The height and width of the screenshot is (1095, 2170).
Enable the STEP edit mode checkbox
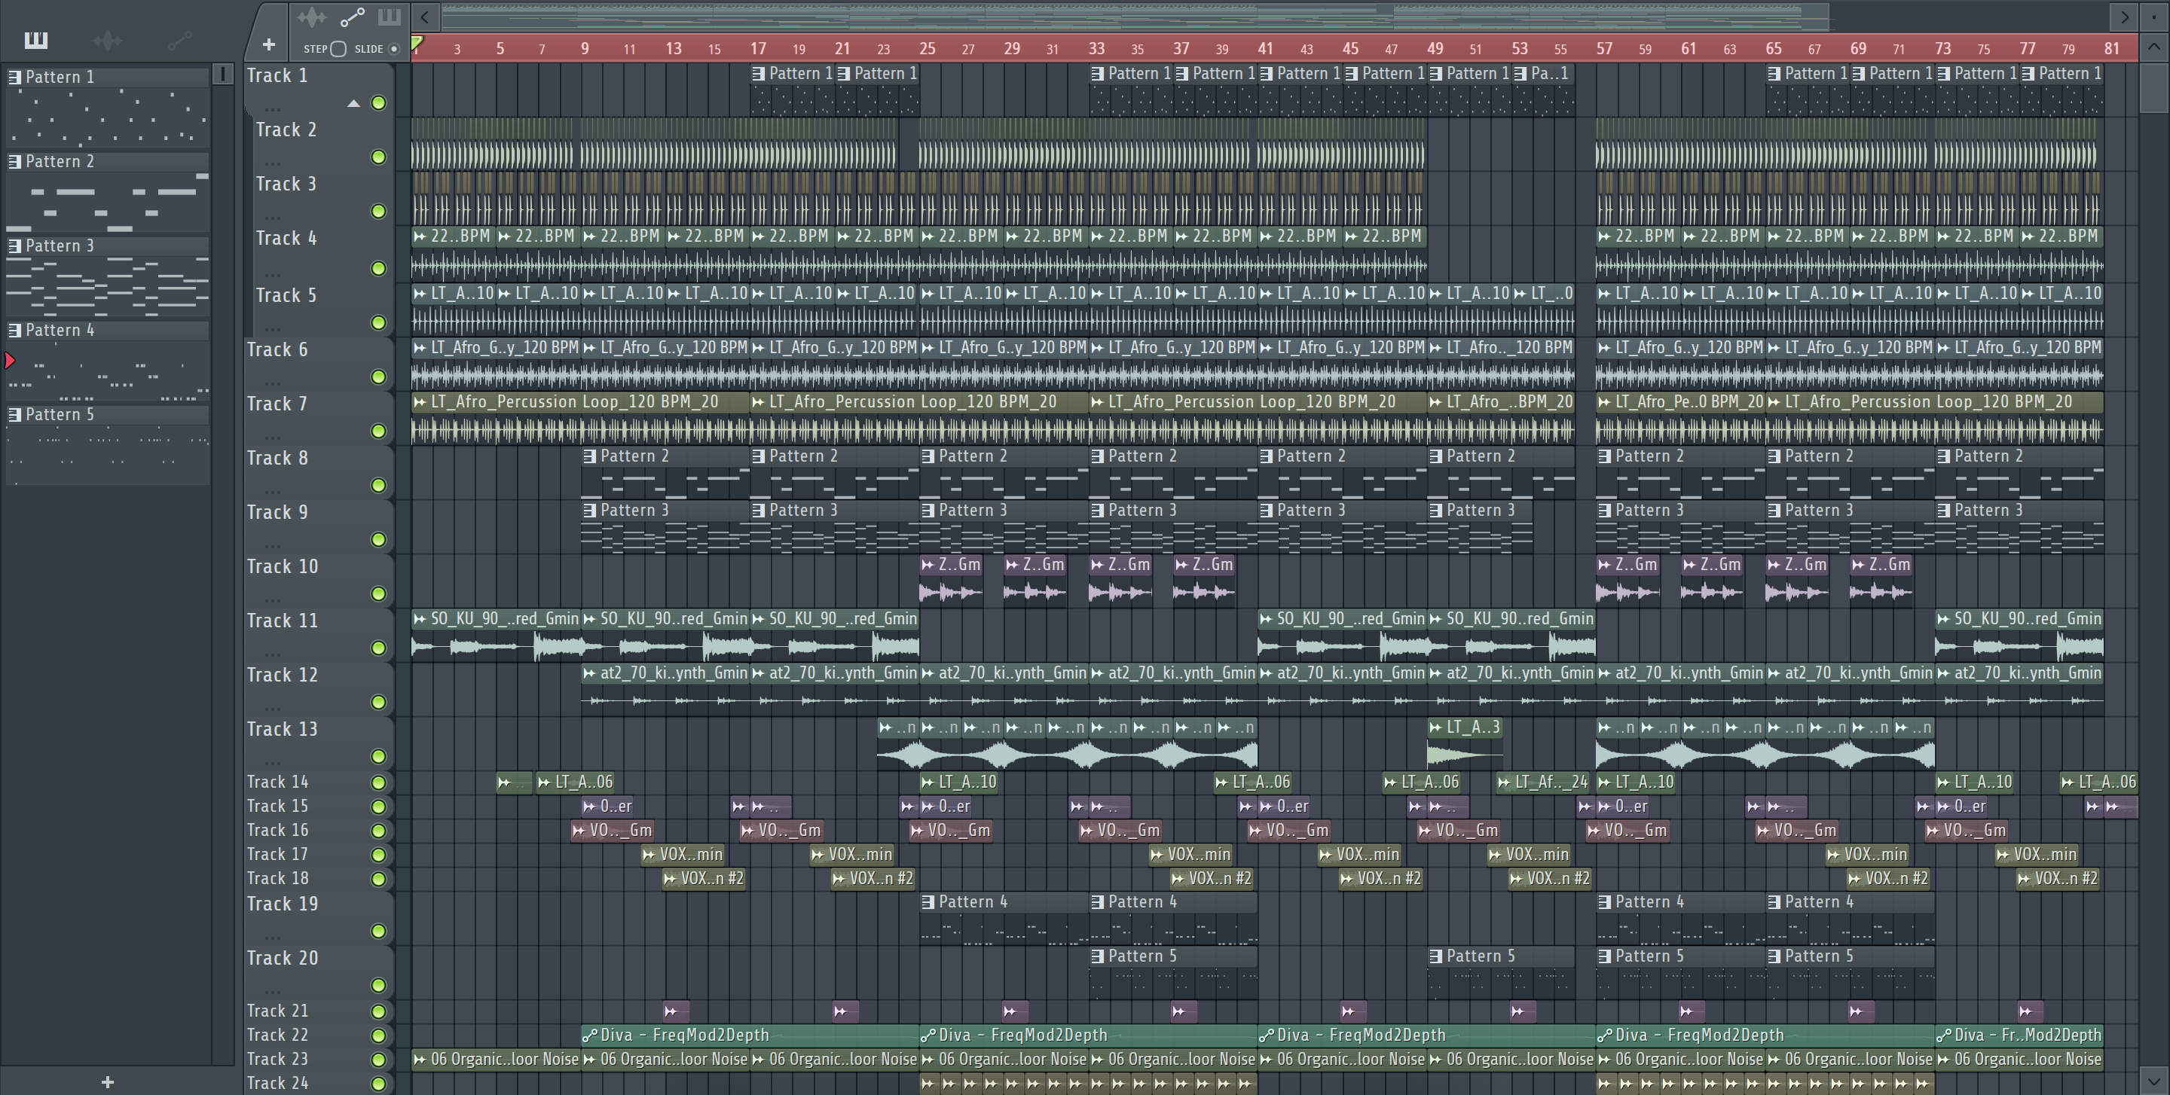tap(338, 49)
